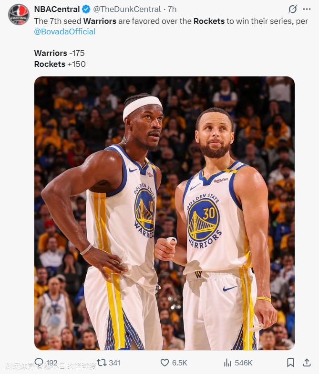Click the repost arrows icon
The height and width of the screenshot is (374, 319).
[x=102, y=363]
